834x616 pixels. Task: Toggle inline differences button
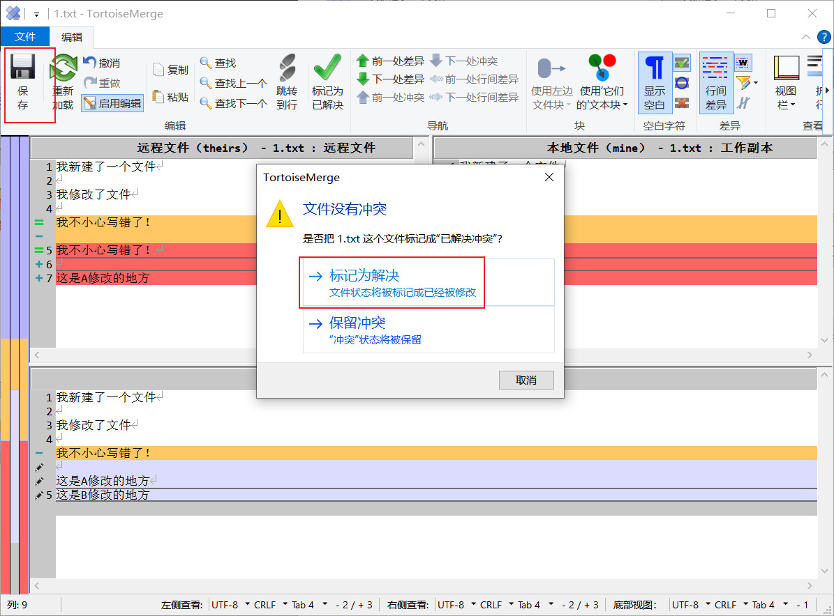pos(716,82)
